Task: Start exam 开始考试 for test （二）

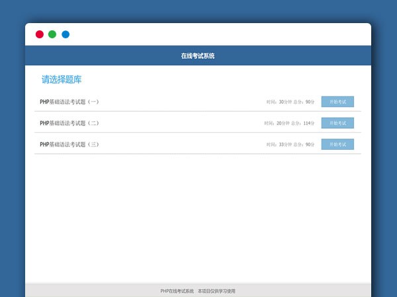Action: 337,123
